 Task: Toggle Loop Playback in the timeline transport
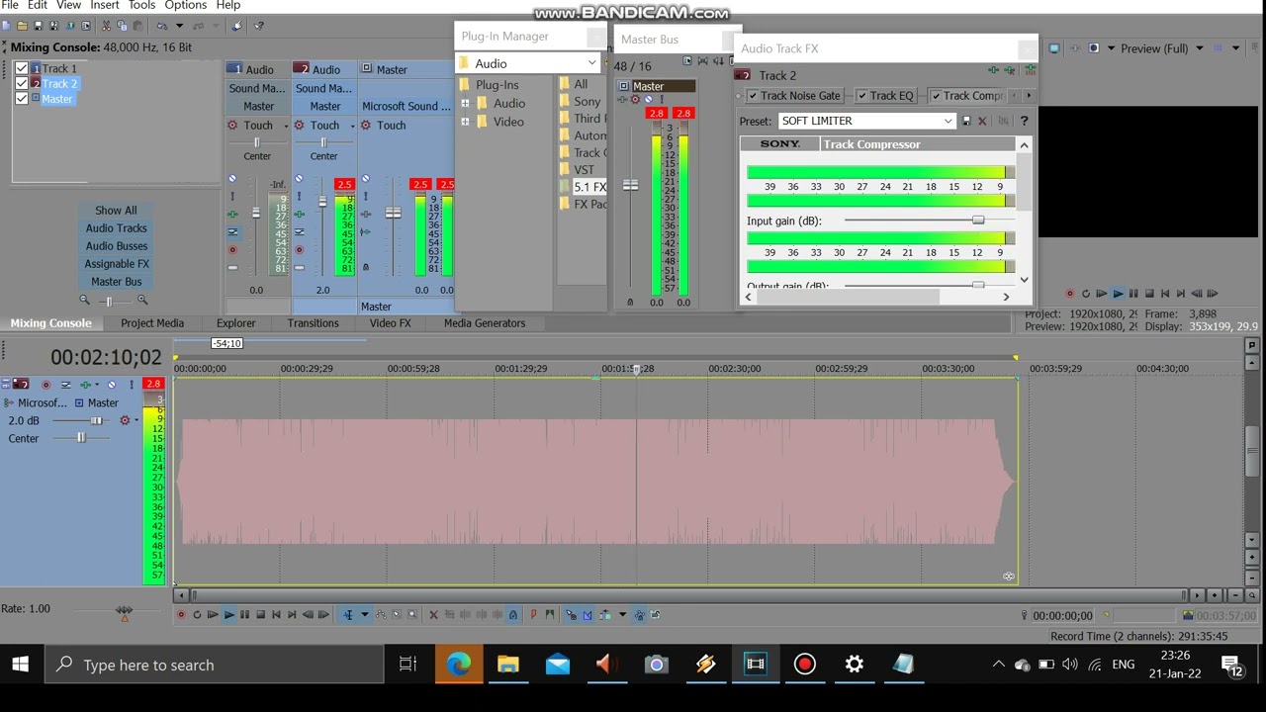(x=197, y=615)
